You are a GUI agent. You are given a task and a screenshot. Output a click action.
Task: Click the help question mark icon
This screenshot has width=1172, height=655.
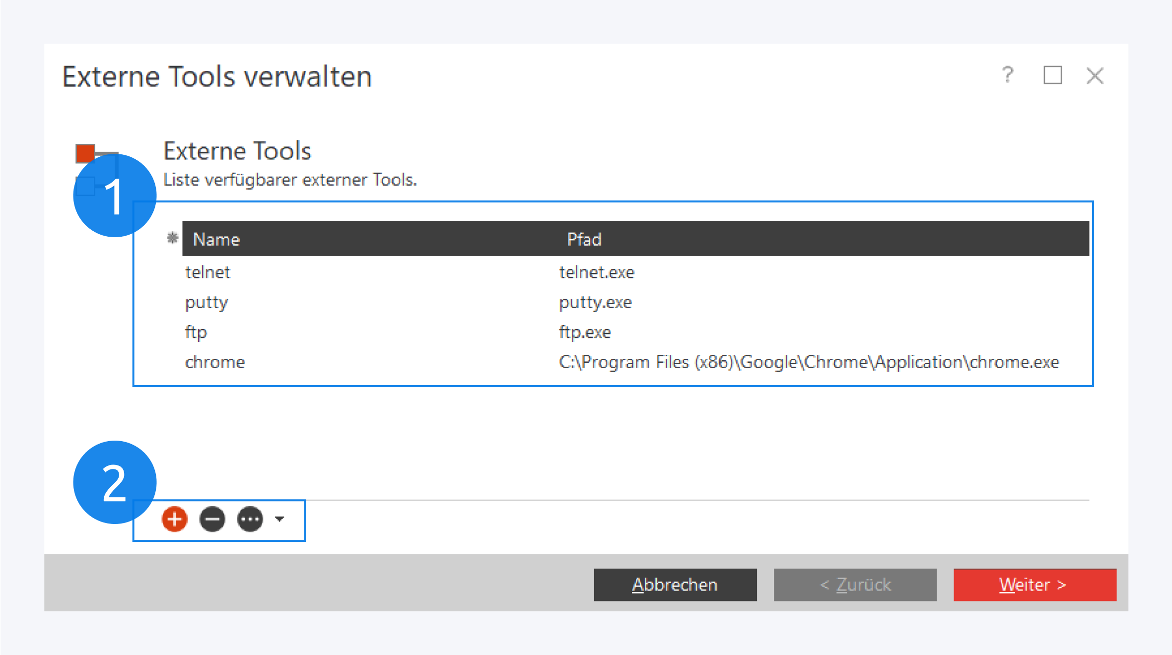click(1007, 75)
